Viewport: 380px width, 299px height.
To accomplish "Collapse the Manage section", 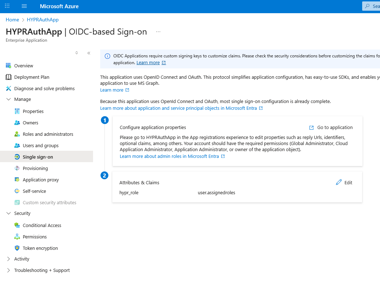I will point(9,99).
